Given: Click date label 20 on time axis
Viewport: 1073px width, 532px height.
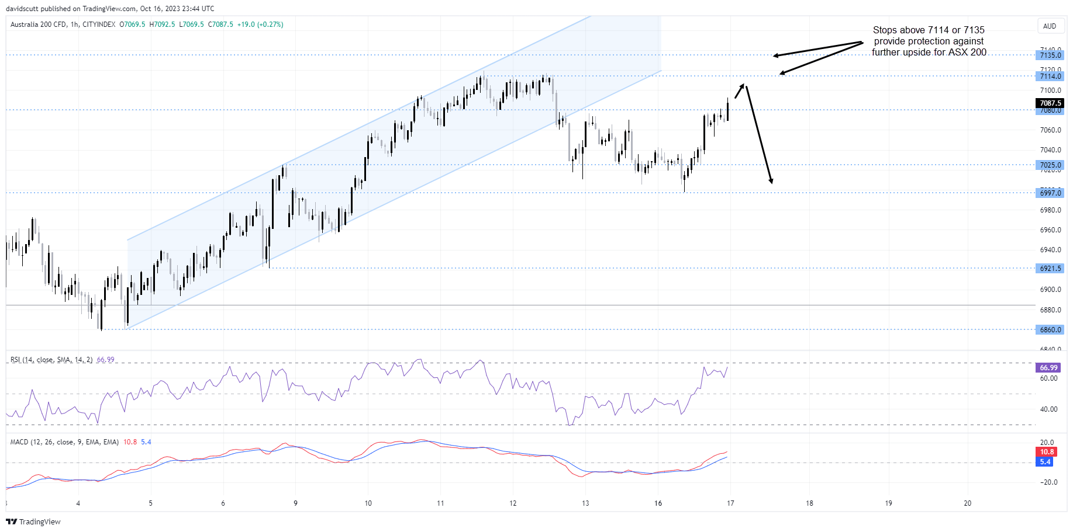Looking at the screenshot, I should (967, 503).
